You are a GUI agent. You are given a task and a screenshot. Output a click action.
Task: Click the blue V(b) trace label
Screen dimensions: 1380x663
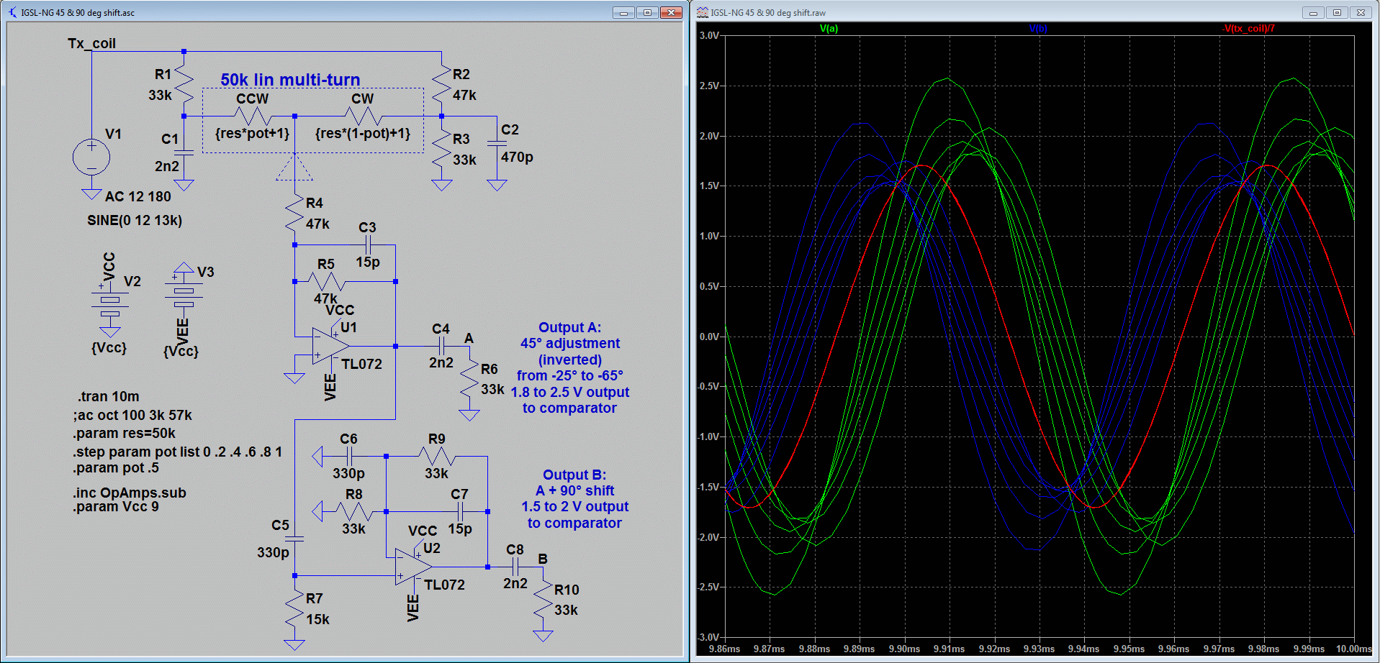(1037, 29)
